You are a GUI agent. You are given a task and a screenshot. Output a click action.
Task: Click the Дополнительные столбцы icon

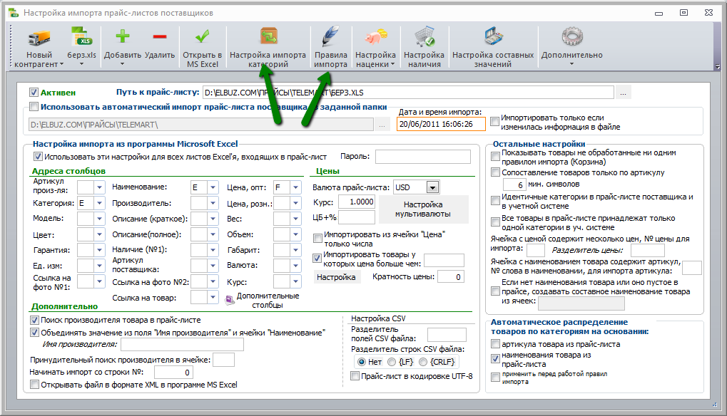[x=230, y=301]
